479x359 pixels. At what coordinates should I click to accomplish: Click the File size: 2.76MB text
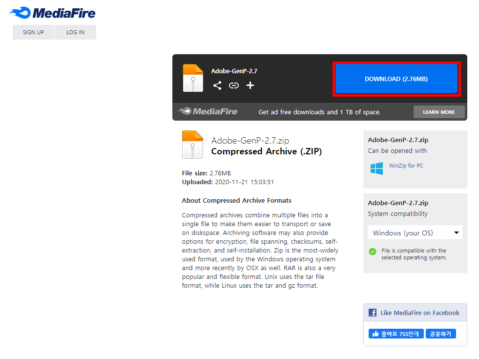207,173
